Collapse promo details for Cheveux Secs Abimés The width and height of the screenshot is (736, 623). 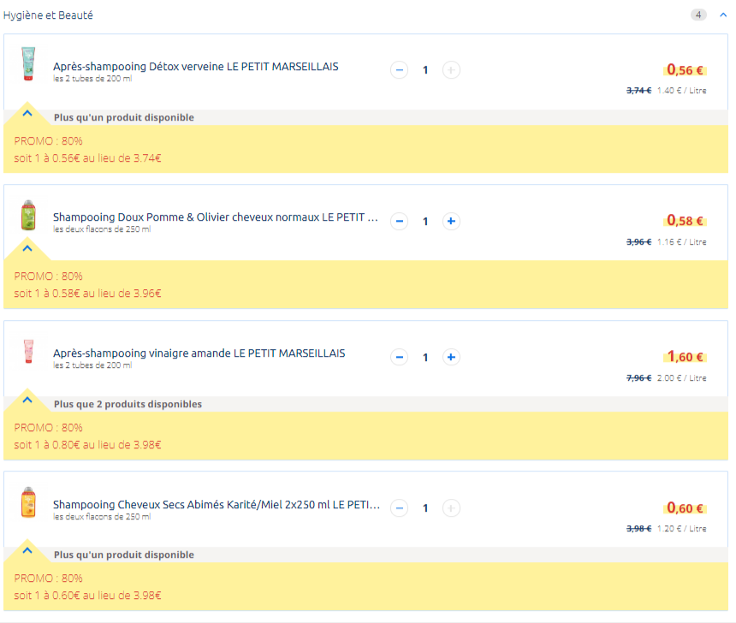coord(27,550)
